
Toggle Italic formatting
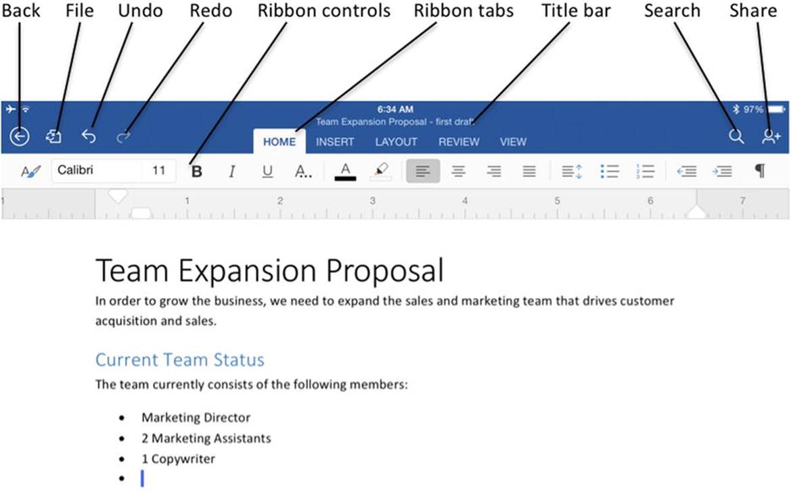tap(231, 172)
